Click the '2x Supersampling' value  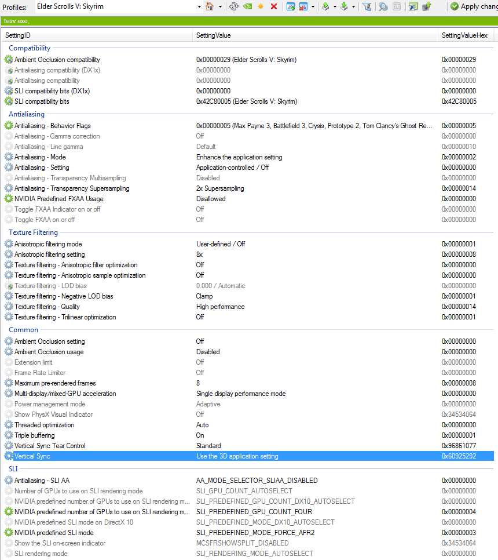[x=220, y=188]
